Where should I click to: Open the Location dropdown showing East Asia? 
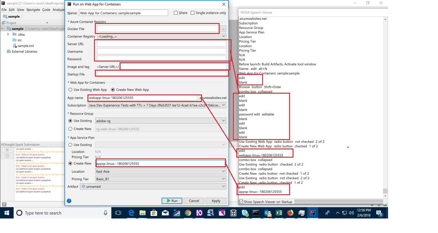click(224, 171)
